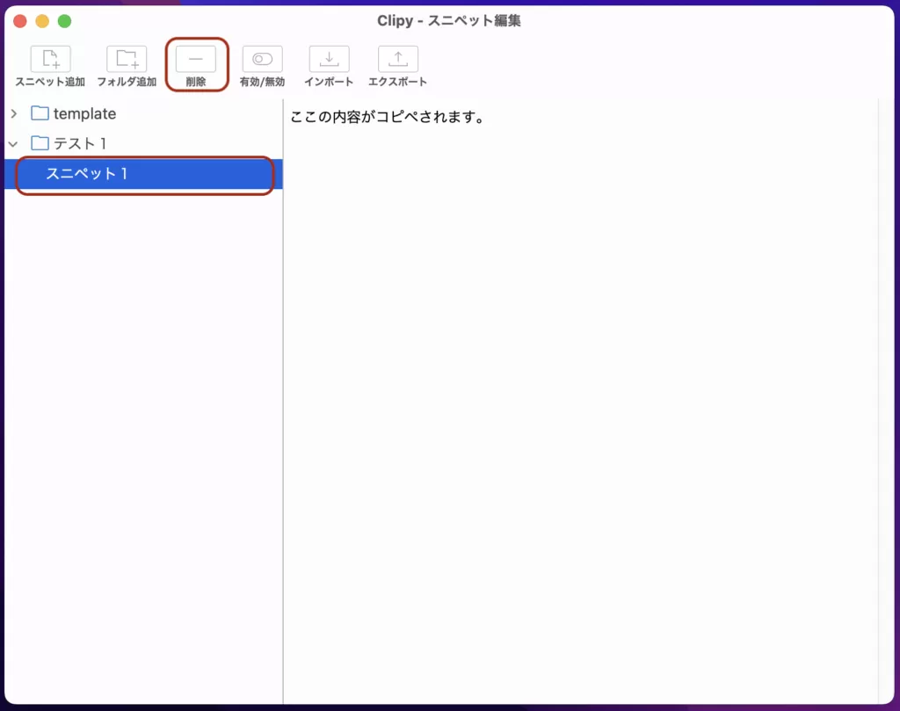Click the フォルダ追加 (add folder) toolbar icon

point(127,59)
